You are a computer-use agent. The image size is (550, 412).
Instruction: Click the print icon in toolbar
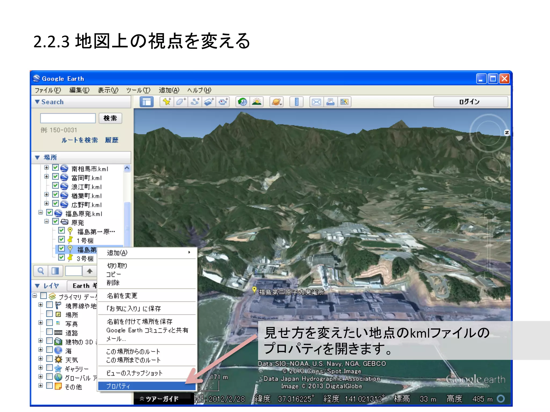point(330,102)
